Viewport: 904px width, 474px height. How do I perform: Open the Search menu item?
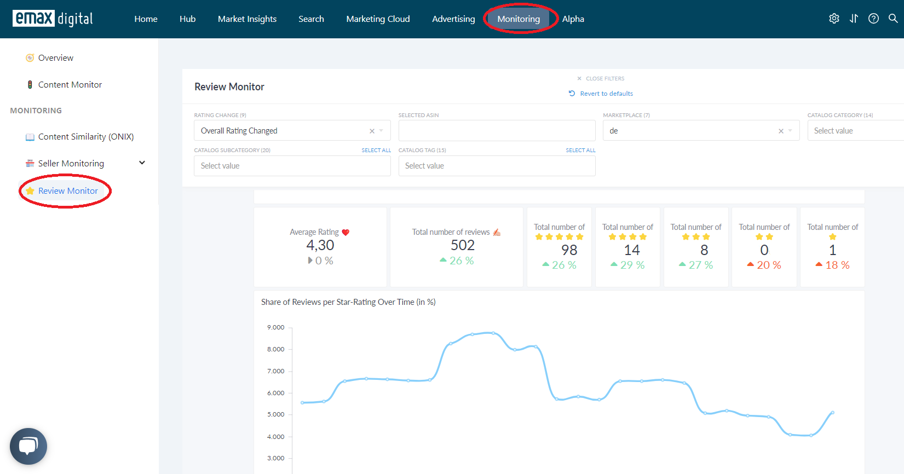tap(311, 19)
